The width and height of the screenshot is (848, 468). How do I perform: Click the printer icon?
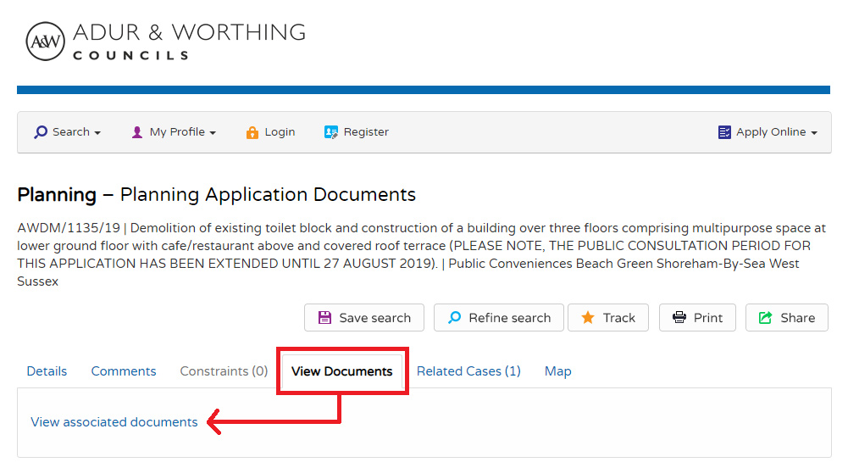pyautogui.click(x=679, y=318)
